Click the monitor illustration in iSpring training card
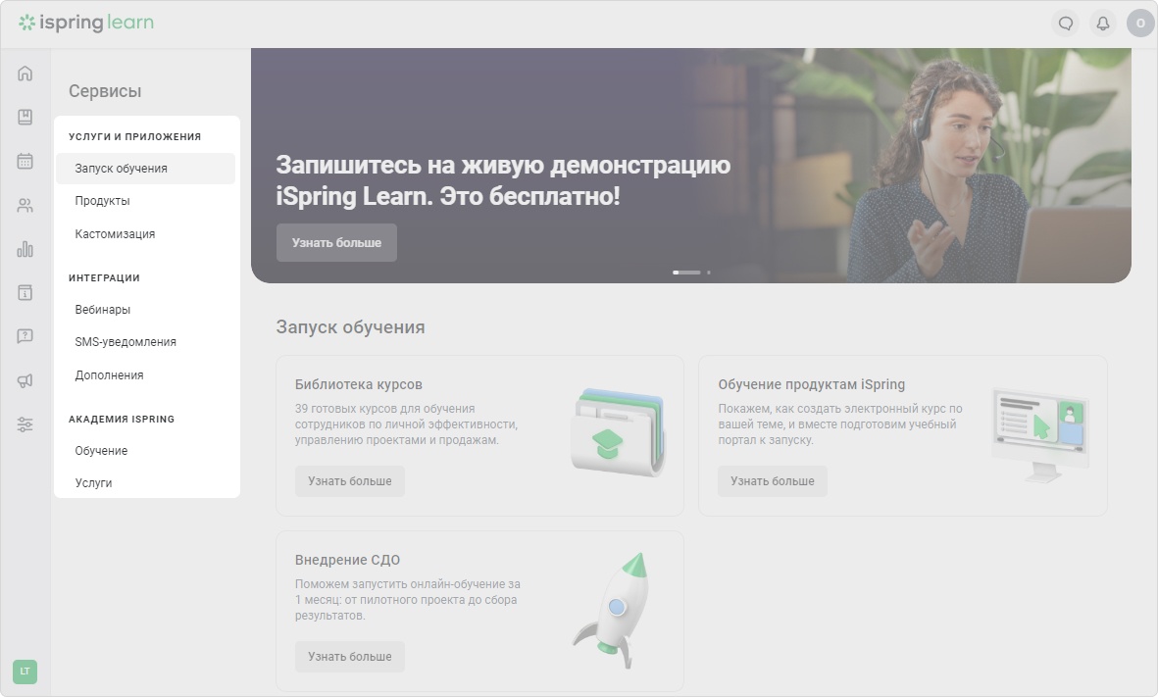Viewport: 1158px width, 697px height. click(x=1040, y=435)
